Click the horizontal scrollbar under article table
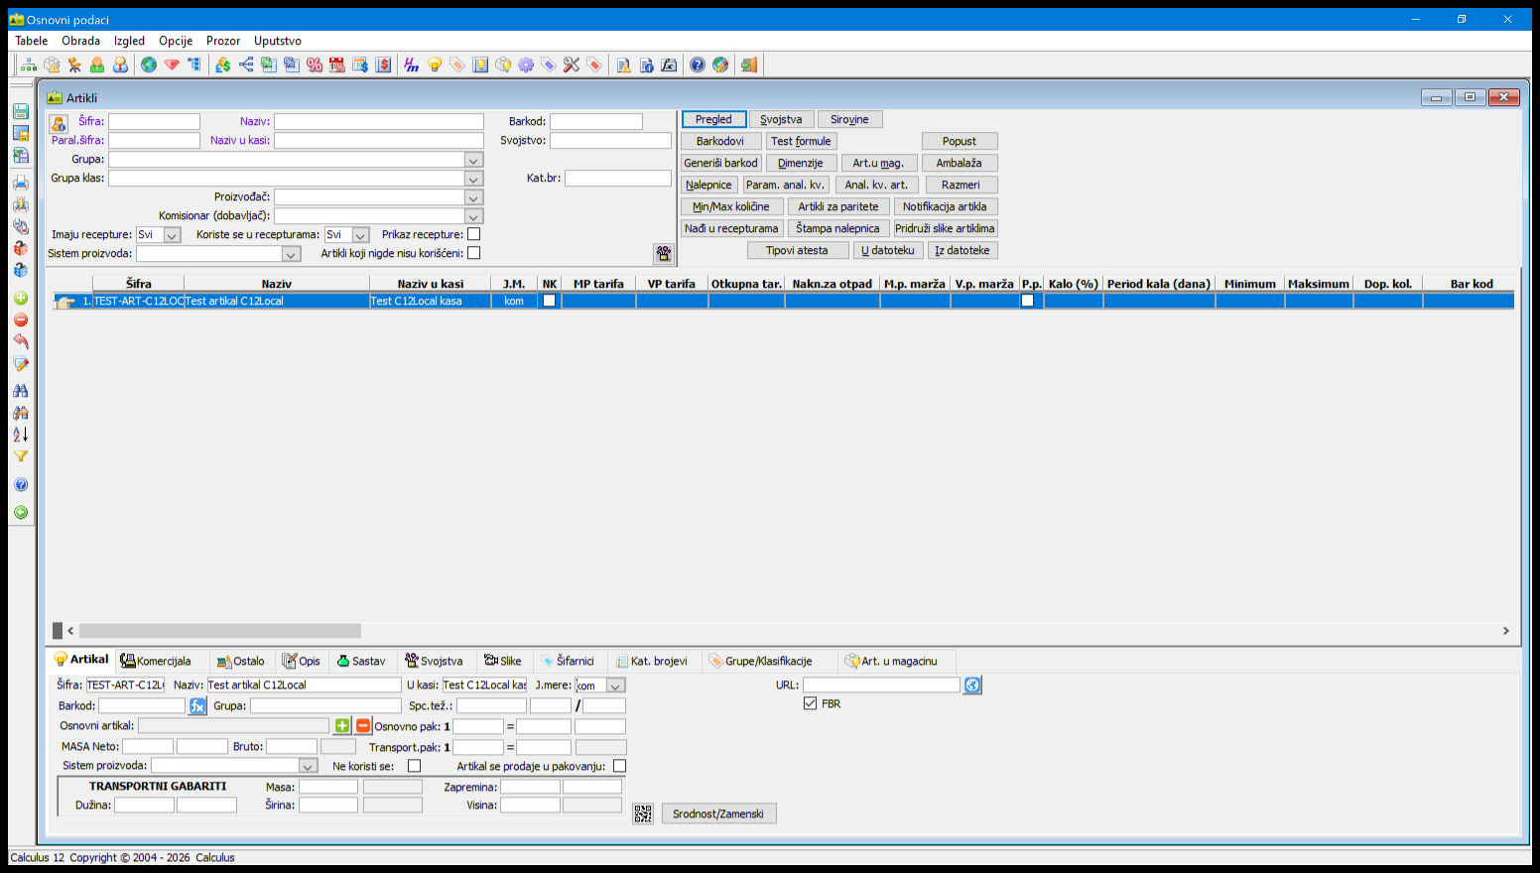This screenshot has width=1540, height=873. pyautogui.click(x=220, y=631)
